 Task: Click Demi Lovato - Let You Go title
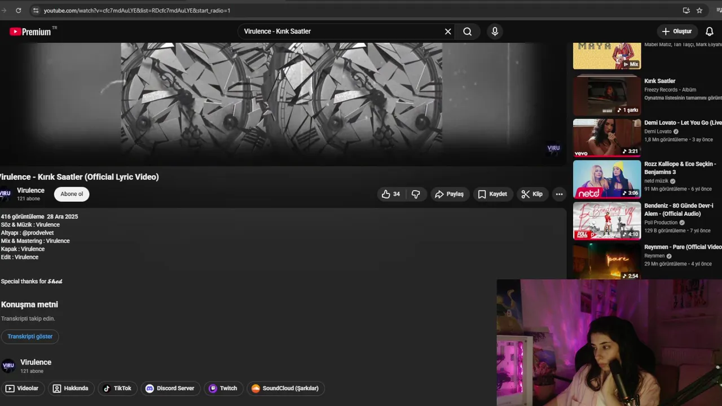(683, 123)
